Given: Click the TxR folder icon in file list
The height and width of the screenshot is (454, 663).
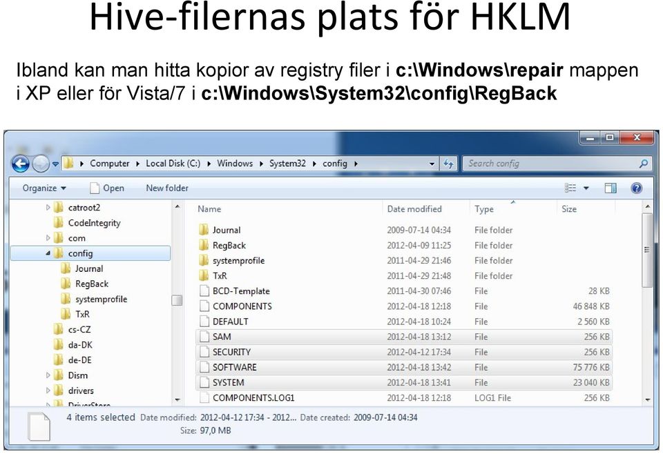Looking at the screenshot, I should (204, 275).
